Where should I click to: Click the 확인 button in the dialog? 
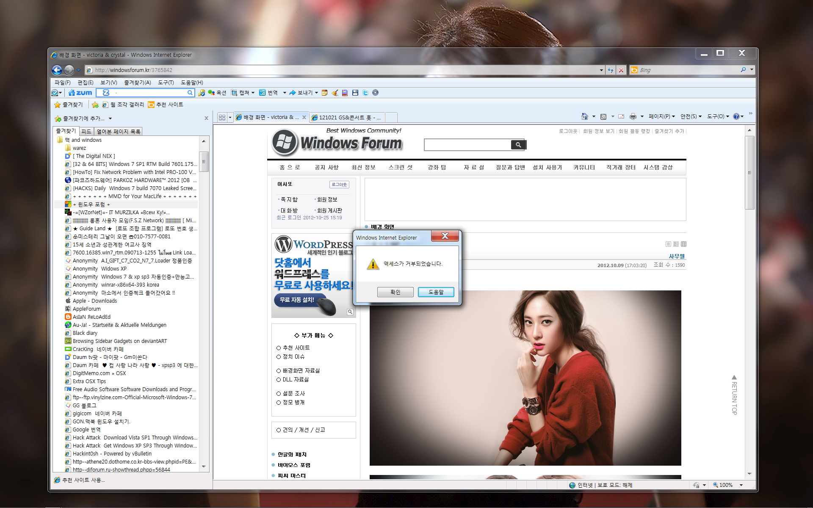[395, 292]
